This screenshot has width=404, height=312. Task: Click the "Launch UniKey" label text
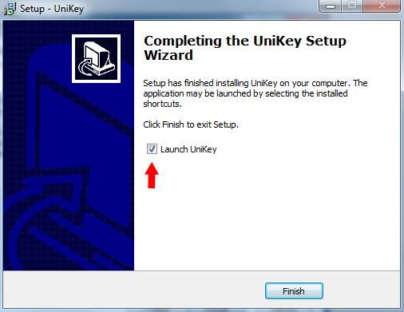click(188, 149)
